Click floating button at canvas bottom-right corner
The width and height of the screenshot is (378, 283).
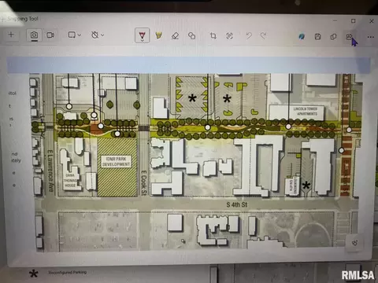[355, 243]
